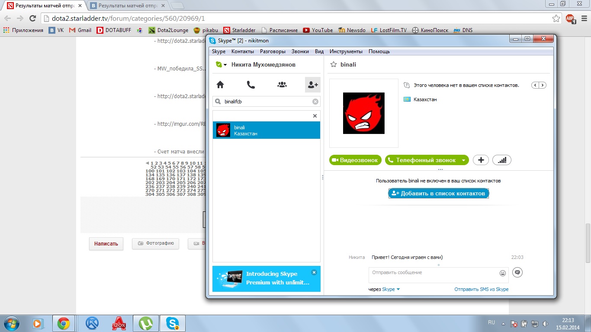Click the contact search field
591x332 pixels.
point(267,102)
